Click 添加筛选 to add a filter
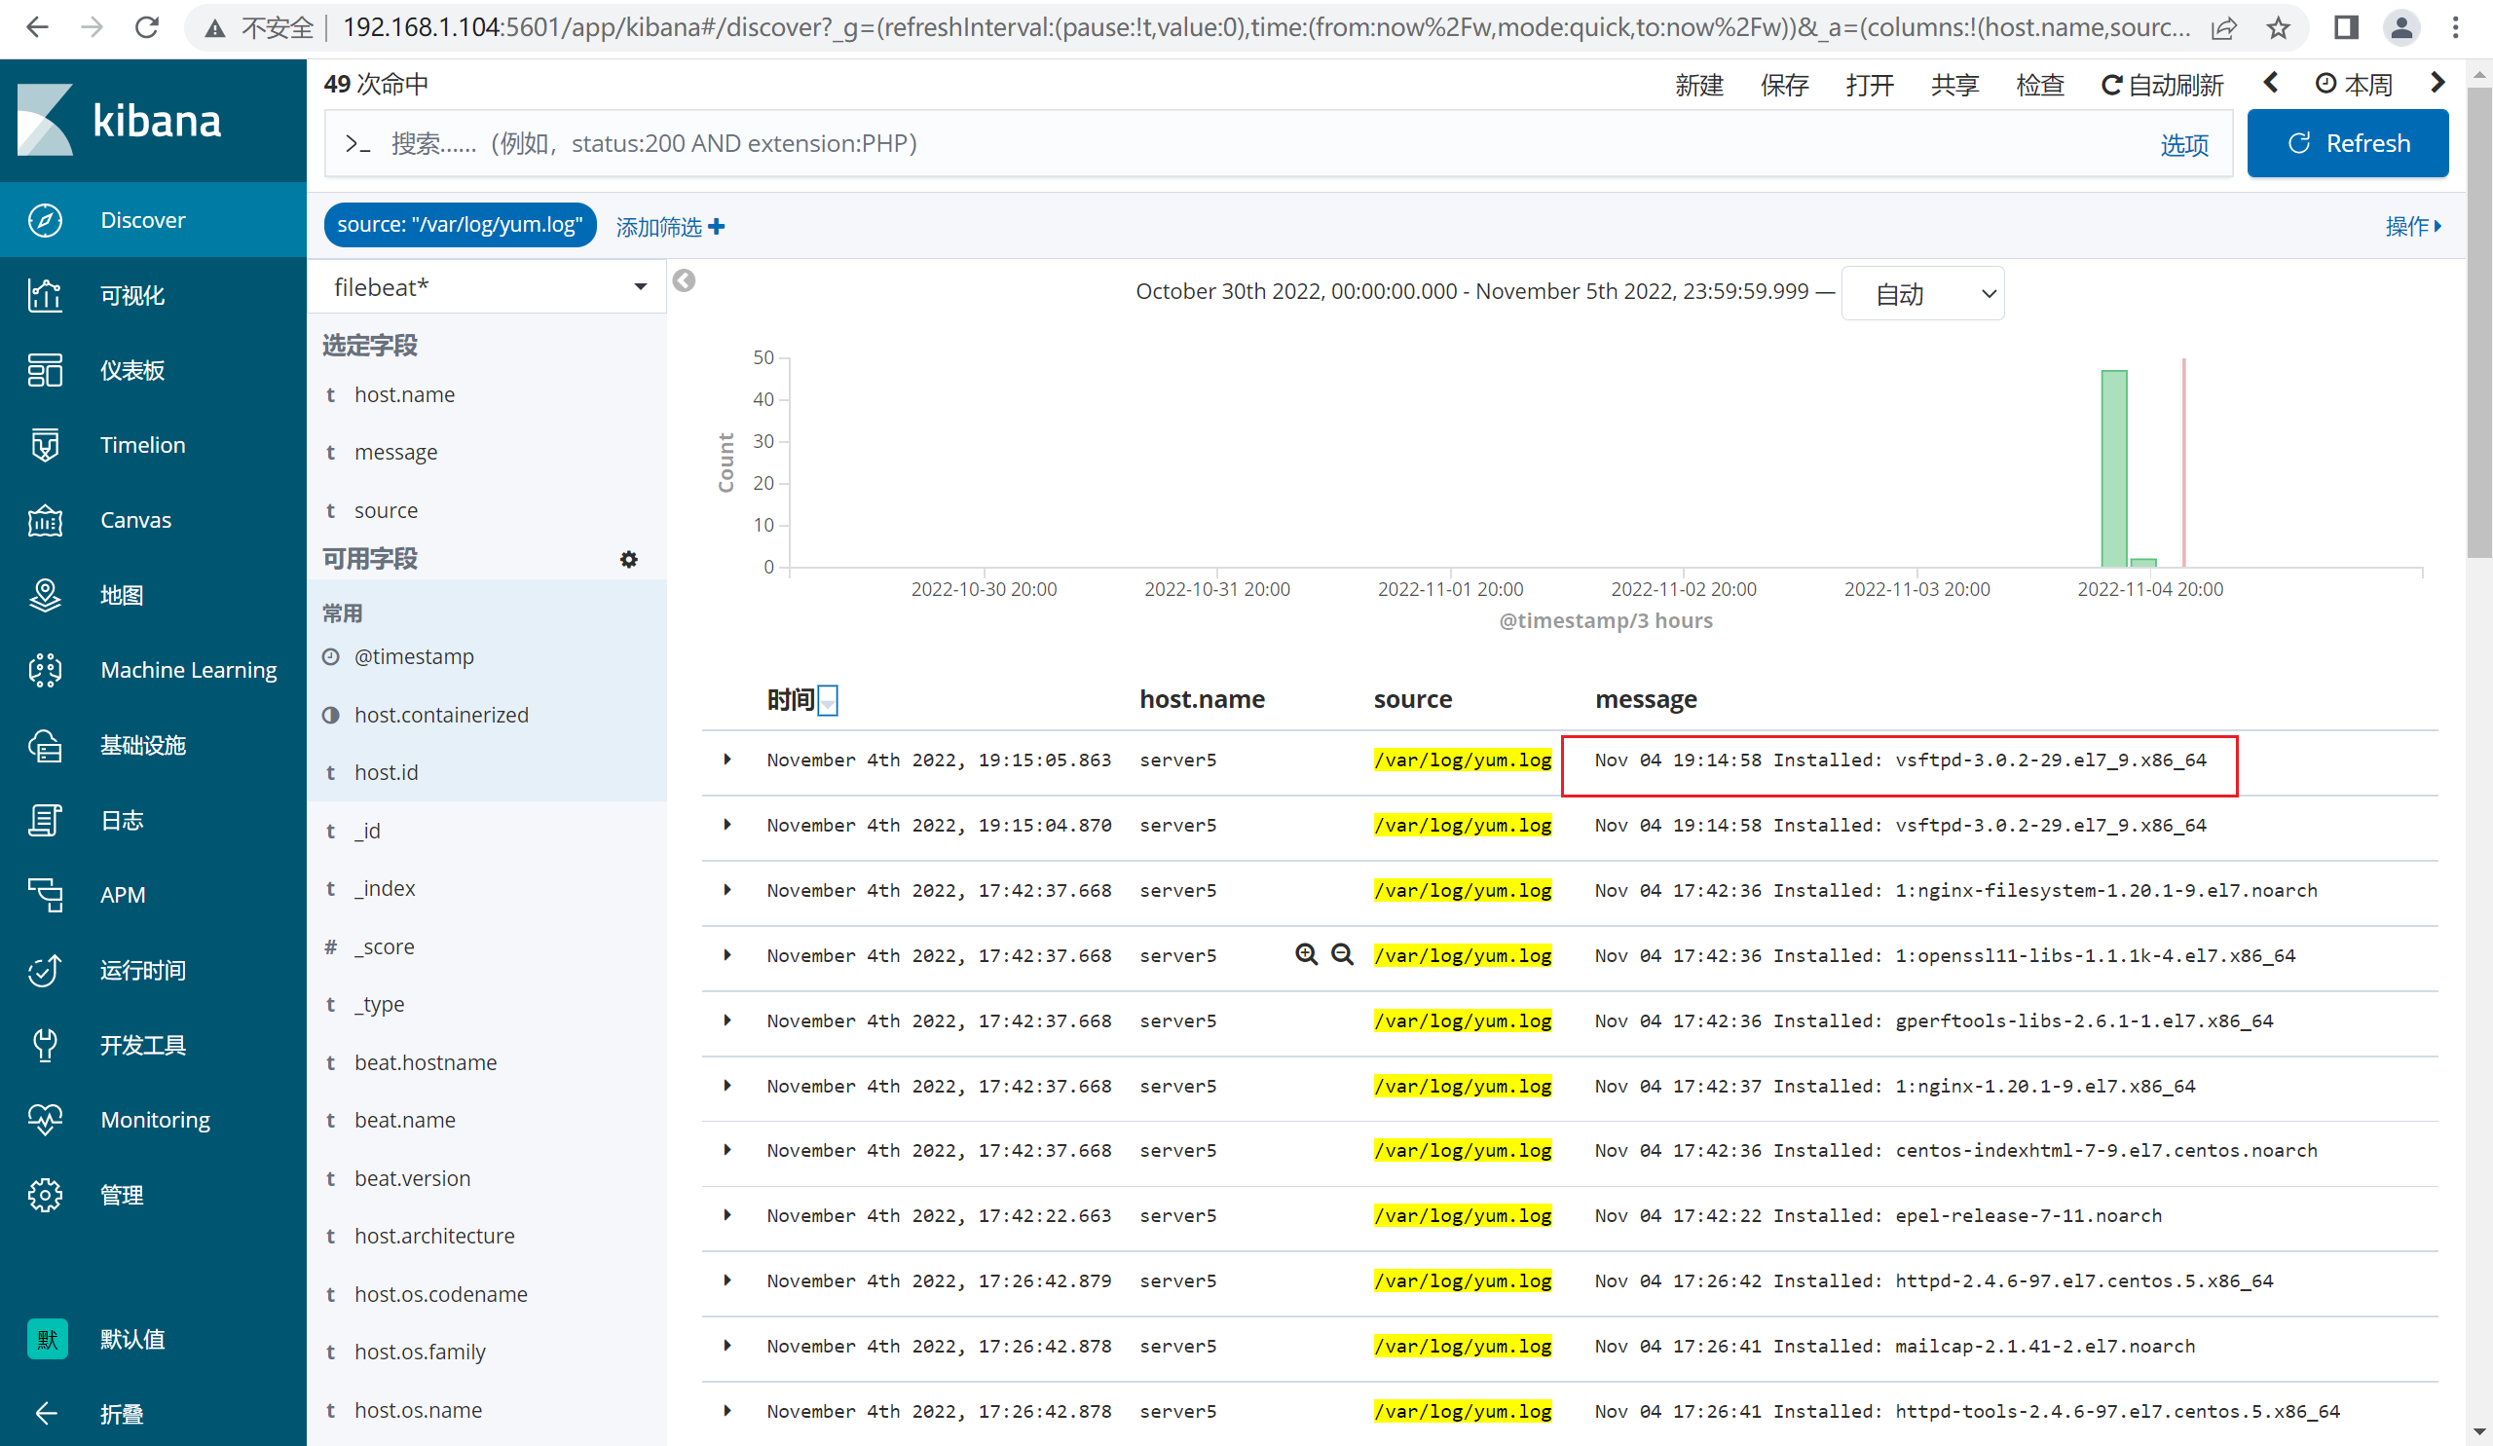This screenshot has width=2493, height=1446. (x=671, y=228)
